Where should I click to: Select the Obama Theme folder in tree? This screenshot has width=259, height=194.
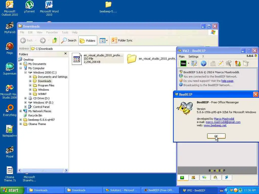(x=37, y=124)
